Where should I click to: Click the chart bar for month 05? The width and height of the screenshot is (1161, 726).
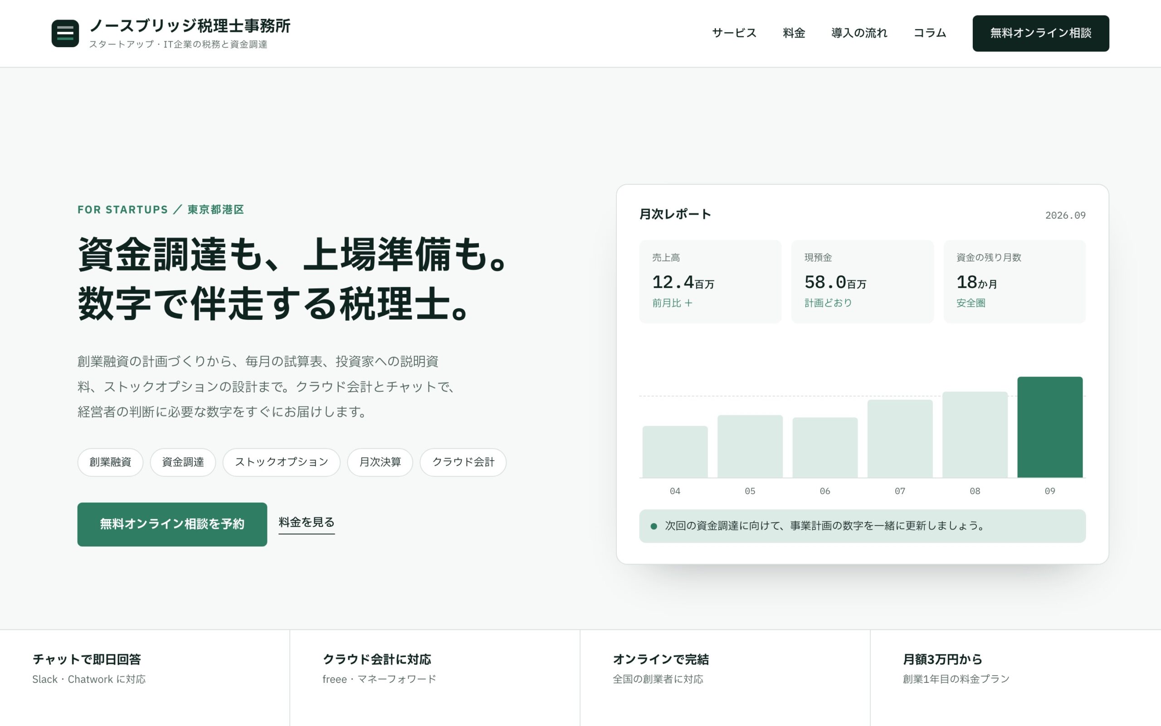[x=750, y=446]
